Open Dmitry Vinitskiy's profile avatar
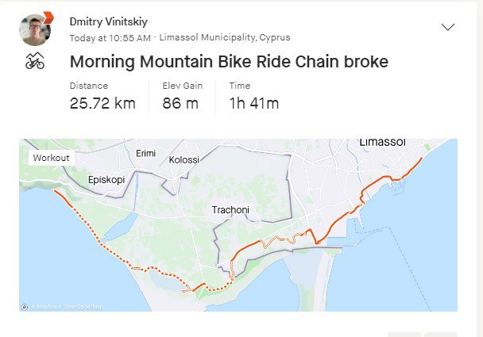The height and width of the screenshot is (337, 483). (34, 31)
